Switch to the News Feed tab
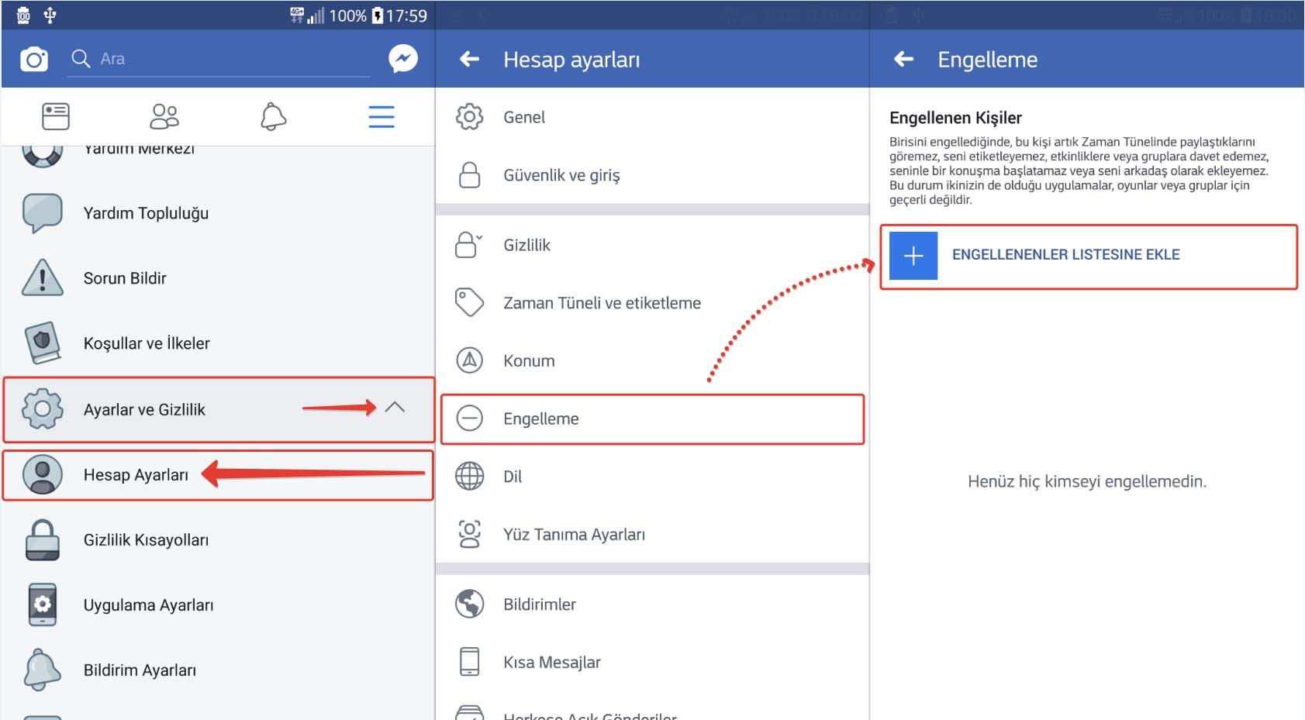The width and height of the screenshot is (1305, 720). (55, 117)
